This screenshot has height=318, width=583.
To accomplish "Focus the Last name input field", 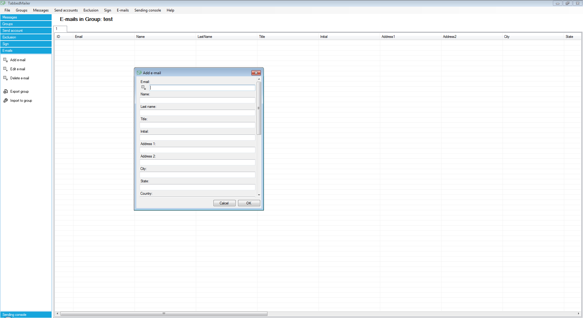I will click(197, 113).
